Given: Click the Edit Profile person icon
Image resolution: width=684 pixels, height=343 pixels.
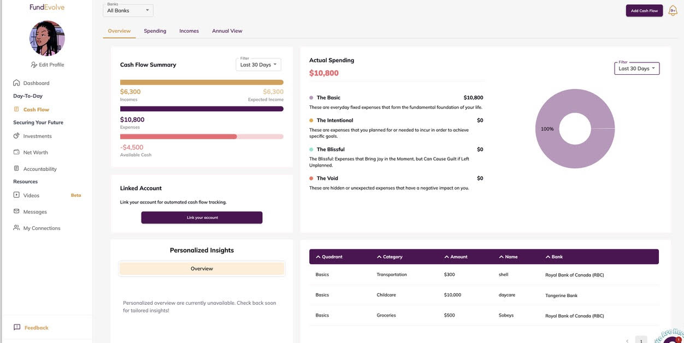Looking at the screenshot, I should pyautogui.click(x=34, y=64).
